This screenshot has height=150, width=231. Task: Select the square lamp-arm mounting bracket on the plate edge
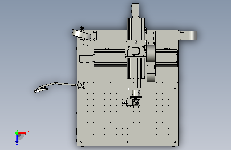(x=81, y=85)
